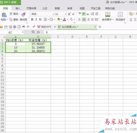Open the 视图 (View) tab
137x133 pixels.
(82, 8)
